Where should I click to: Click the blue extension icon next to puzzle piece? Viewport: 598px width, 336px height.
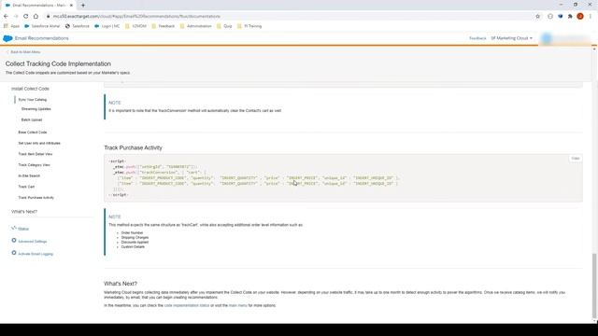coord(561,17)
